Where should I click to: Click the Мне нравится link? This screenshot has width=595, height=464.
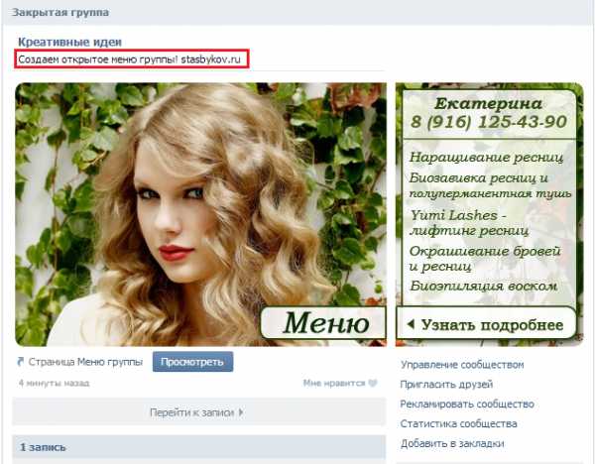pyautogui.click(x=334, y=383)
